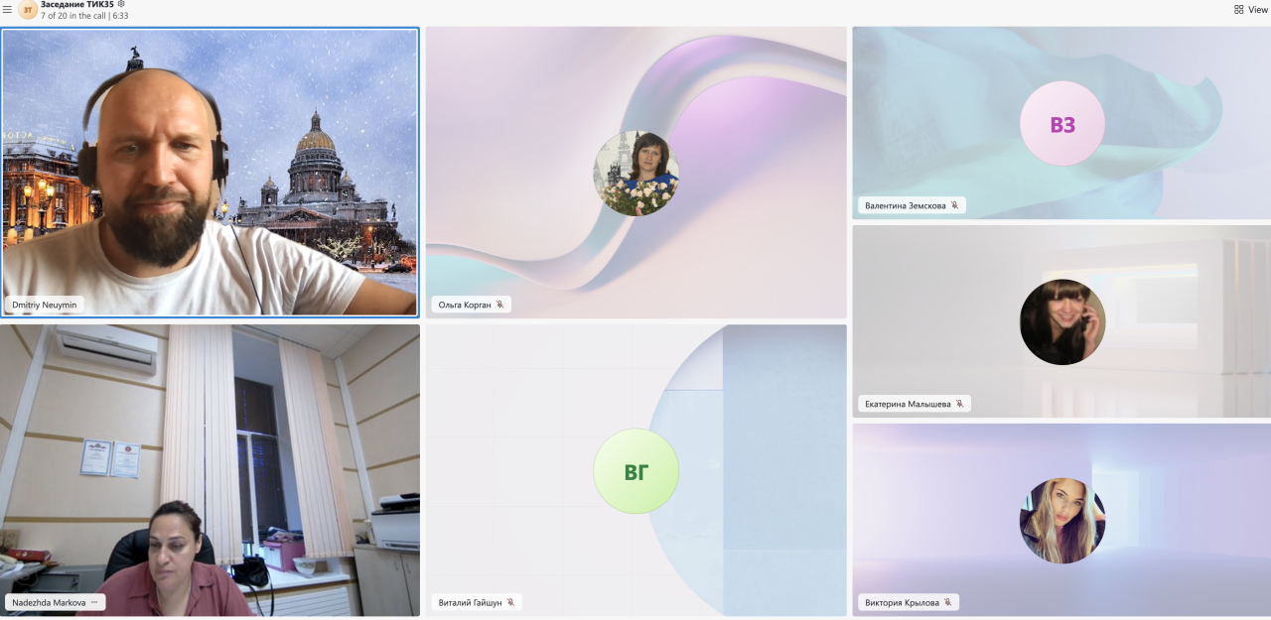This screenshot has width=1271, height=620.
Task: Click the View grid icon
Action: (x=1238, y=9)
